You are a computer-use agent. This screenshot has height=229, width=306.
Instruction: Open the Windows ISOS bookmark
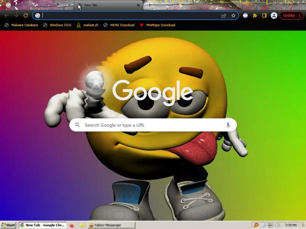pyautogui.click(x=57, y=25)
